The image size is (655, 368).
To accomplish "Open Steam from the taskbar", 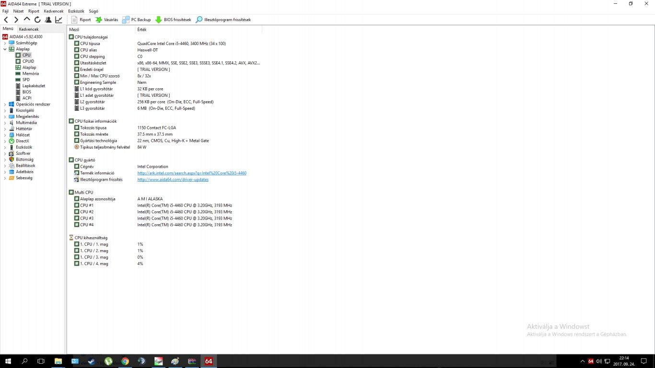I will coord(92,361).
